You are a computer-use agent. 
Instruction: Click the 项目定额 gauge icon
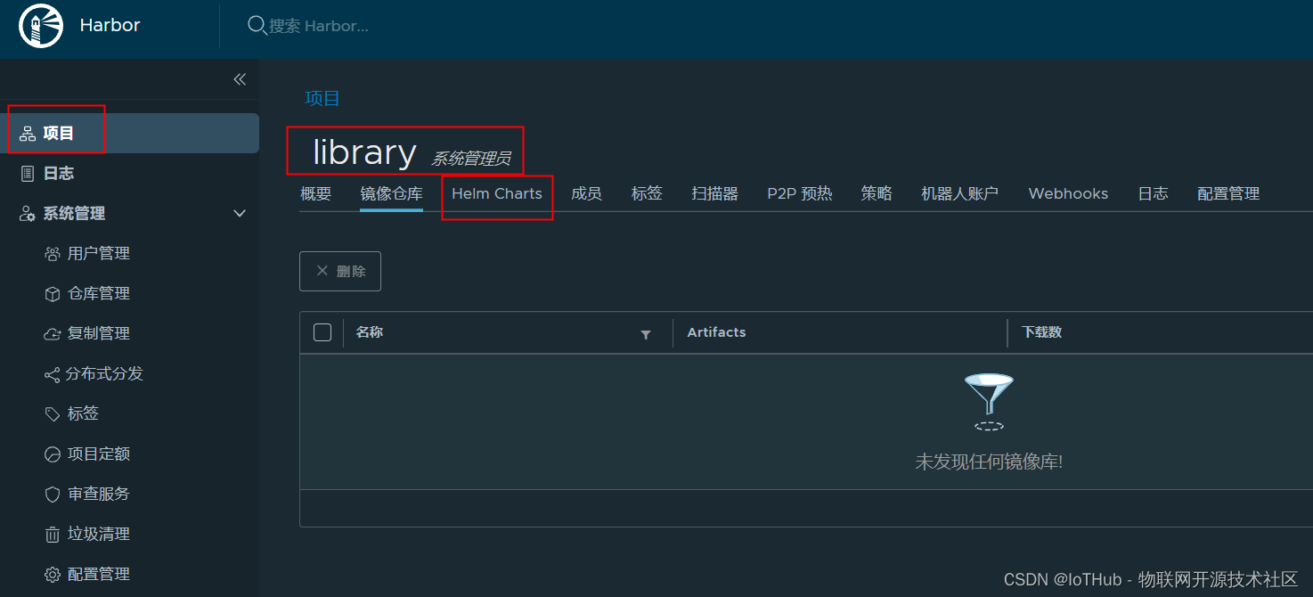click(x=53, y=454)
